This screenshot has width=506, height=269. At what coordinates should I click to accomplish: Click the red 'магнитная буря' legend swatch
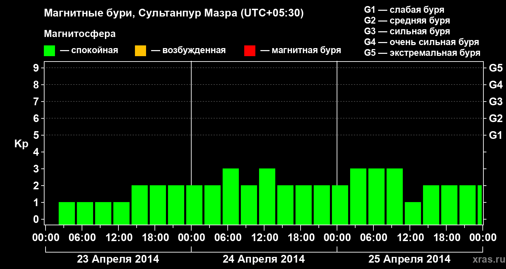[x=250, y=51]
